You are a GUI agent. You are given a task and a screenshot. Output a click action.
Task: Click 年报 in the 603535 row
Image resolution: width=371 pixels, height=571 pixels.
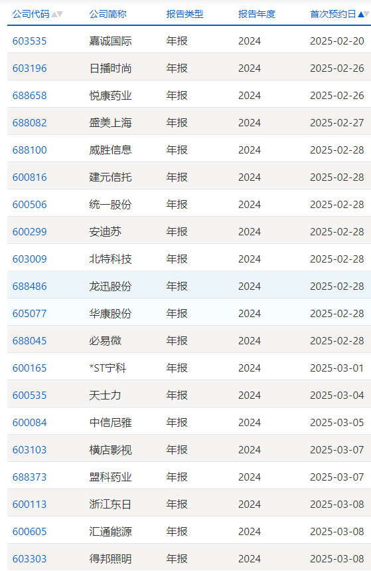pyautogui.click(x=177, y=41)
